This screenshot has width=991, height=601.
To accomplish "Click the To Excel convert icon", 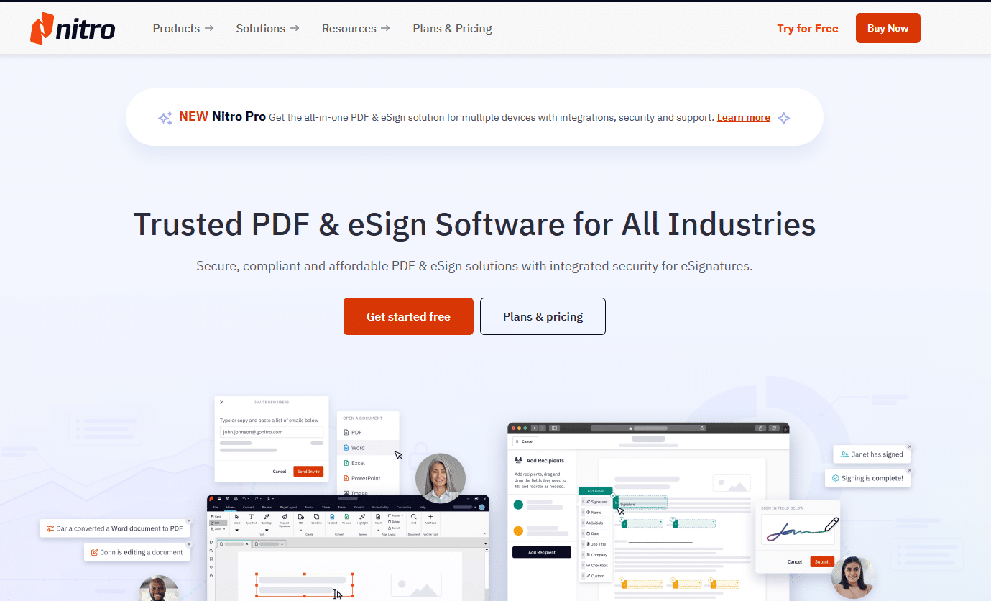I will click(x=346, y=516).
